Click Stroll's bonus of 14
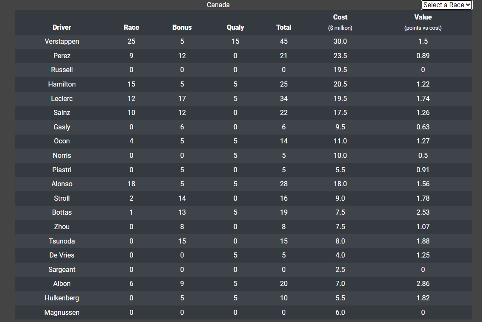 (x=182, y=199)
